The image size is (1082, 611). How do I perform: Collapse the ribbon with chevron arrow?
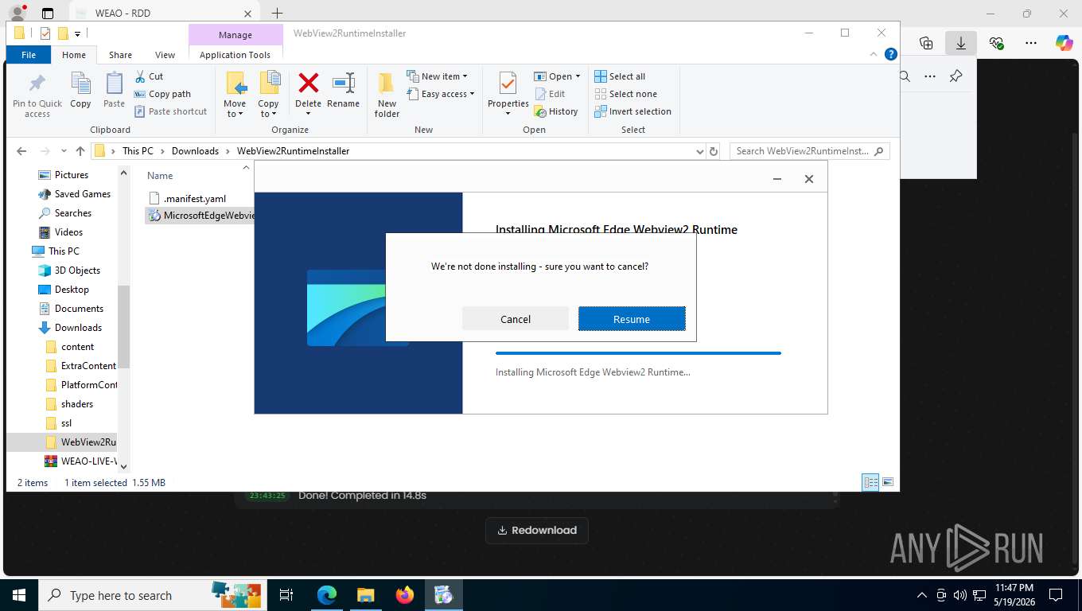(x=875, y=55)
